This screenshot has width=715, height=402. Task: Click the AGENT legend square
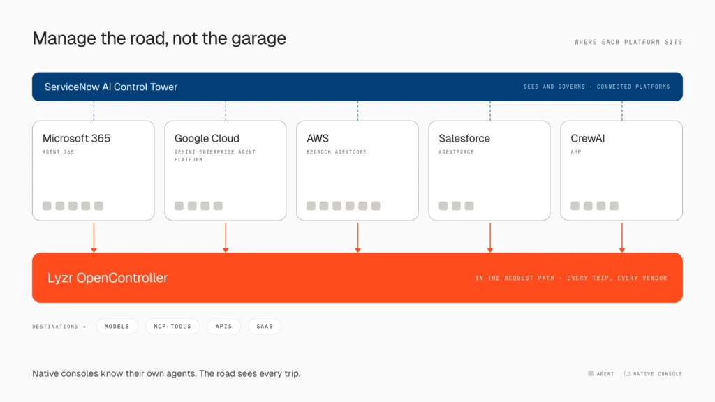[591, 373]
